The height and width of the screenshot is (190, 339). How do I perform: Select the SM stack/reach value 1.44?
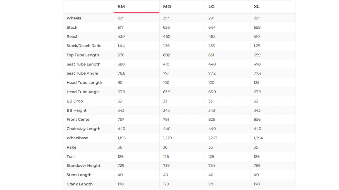coord(121,46)
